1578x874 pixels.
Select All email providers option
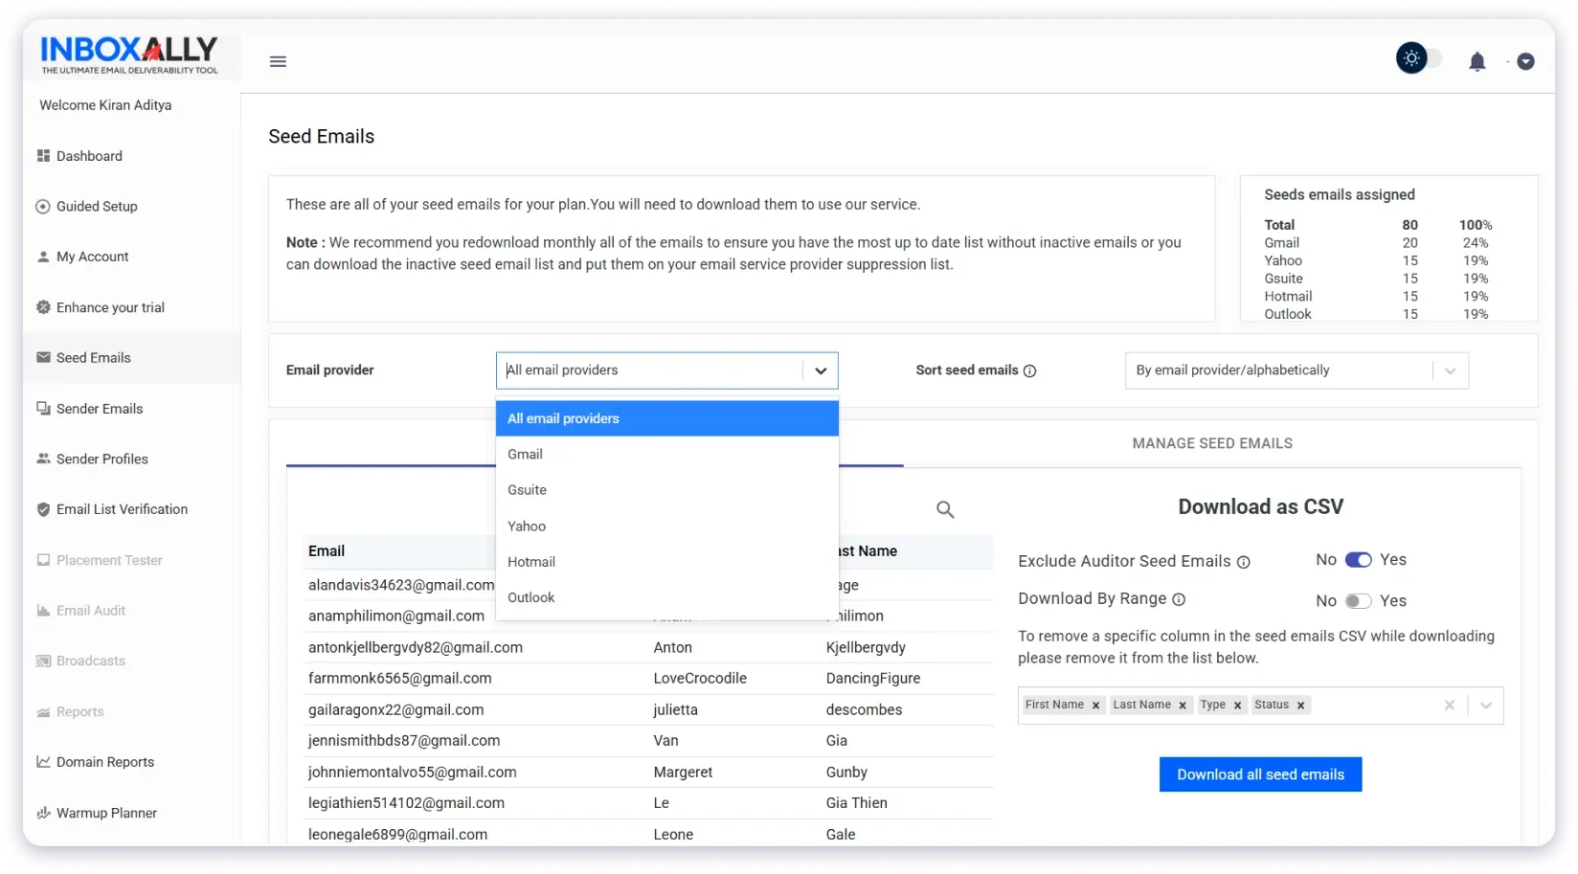pyautogui.click(x=667, y=418)
